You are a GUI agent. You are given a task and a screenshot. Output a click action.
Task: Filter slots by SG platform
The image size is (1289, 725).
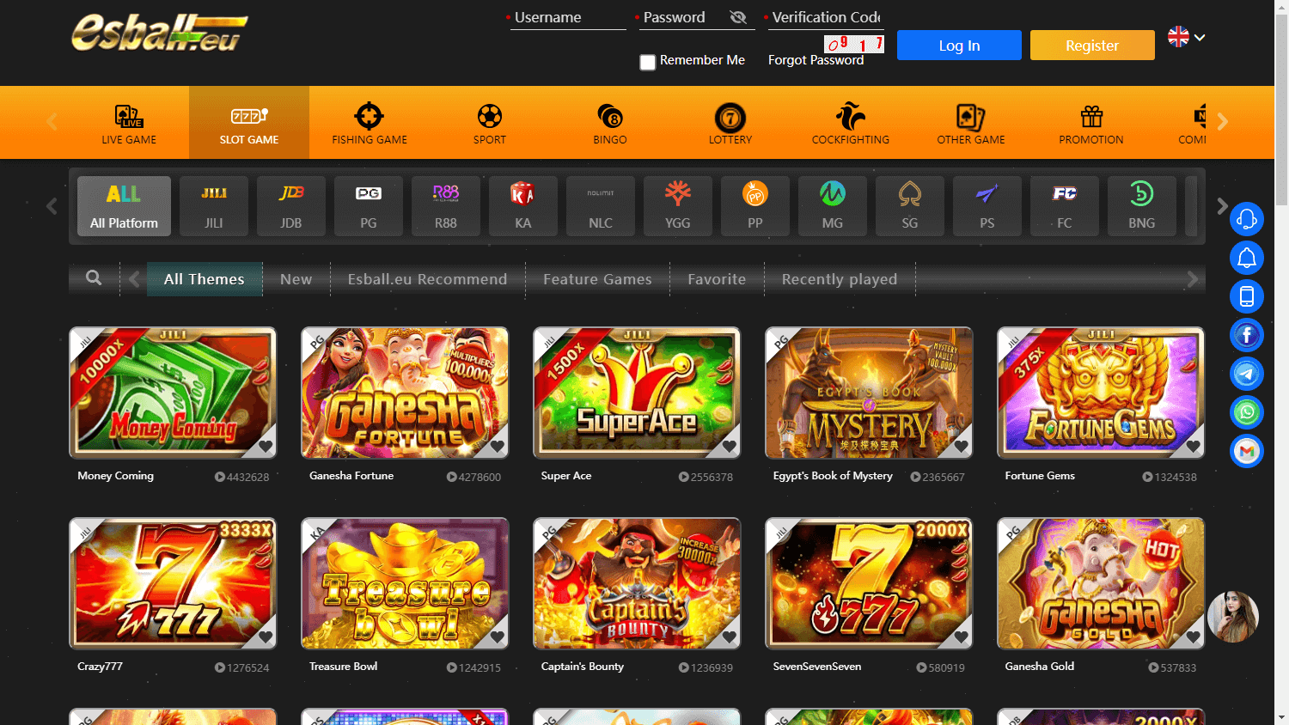click(x=910, y=206)
